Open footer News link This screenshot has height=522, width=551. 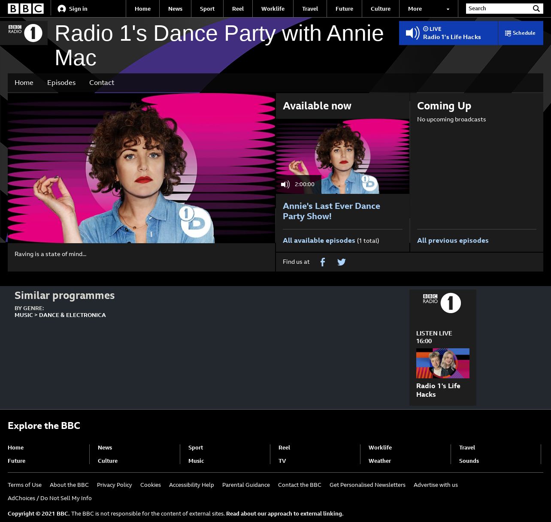(105, 447)
